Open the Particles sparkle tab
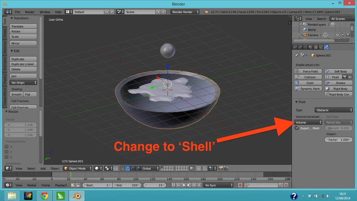 point(321,47)
